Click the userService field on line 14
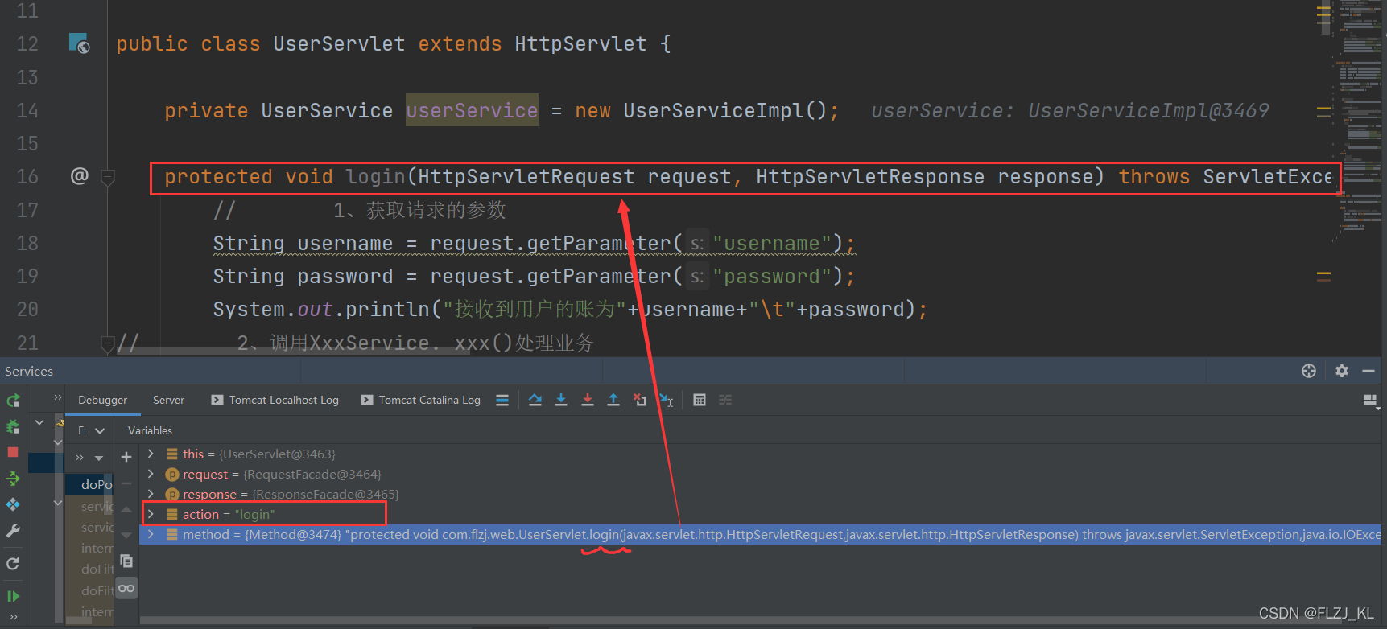The width and height of the screenshot is (1387, 629). 472,110
